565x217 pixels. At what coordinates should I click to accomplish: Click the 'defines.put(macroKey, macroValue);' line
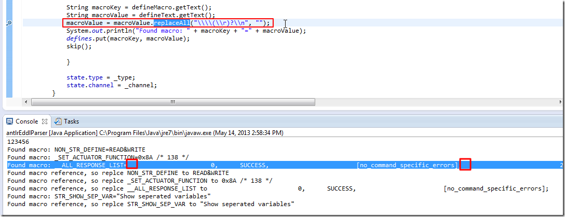(x=128, y=38)
